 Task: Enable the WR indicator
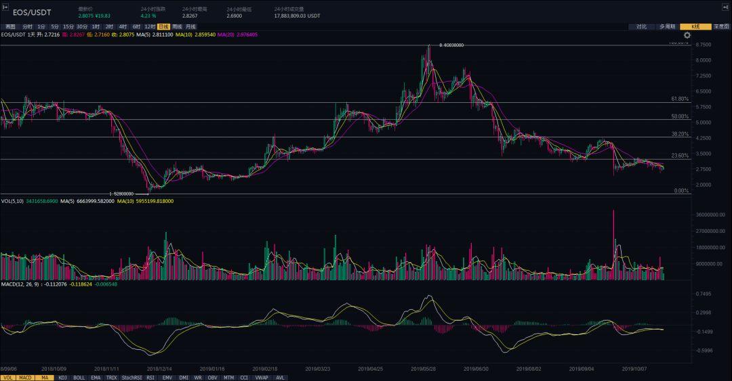pos(198,378)
